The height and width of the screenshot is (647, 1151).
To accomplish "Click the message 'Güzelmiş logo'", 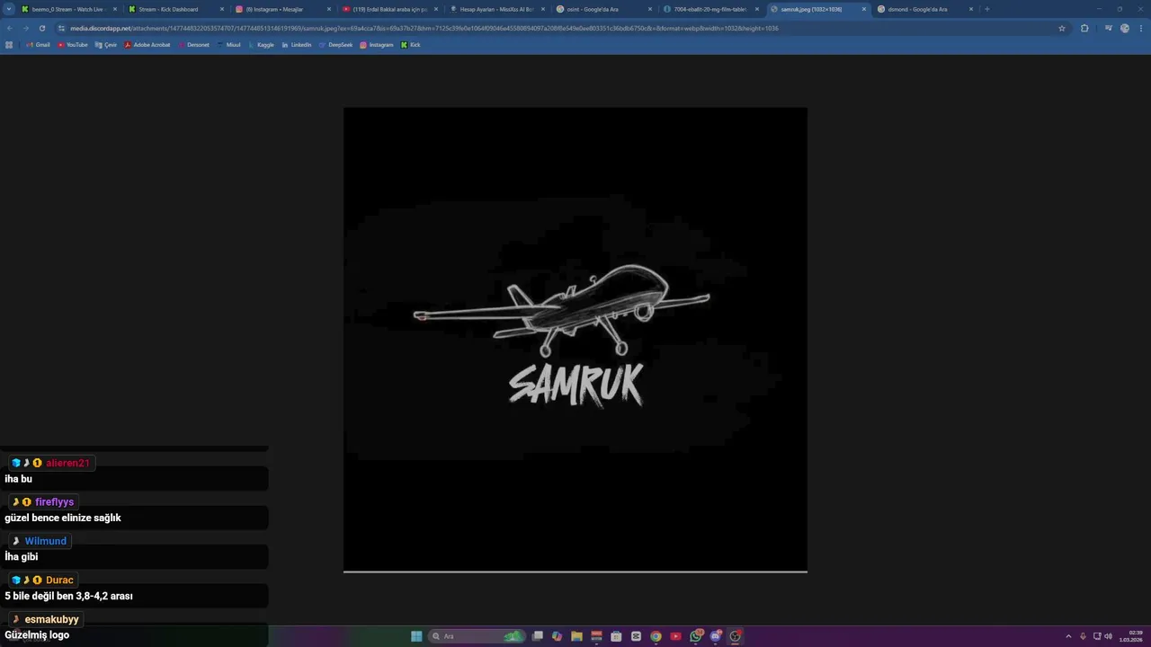I will click(x=37, y=635).
